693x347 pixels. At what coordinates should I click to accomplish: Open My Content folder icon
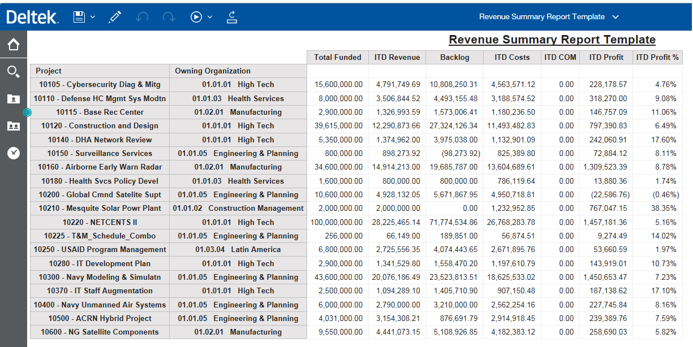pos(14,99)
